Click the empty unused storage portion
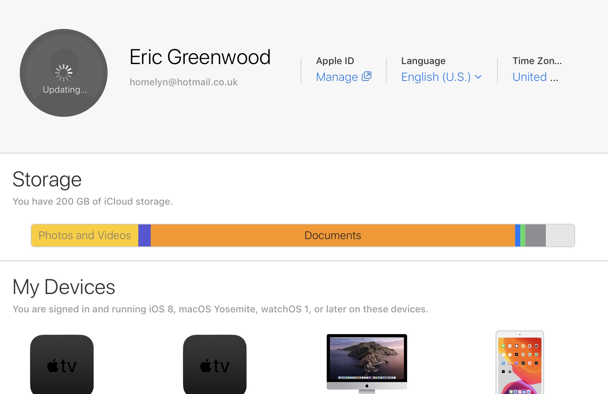 coord(560,235)
